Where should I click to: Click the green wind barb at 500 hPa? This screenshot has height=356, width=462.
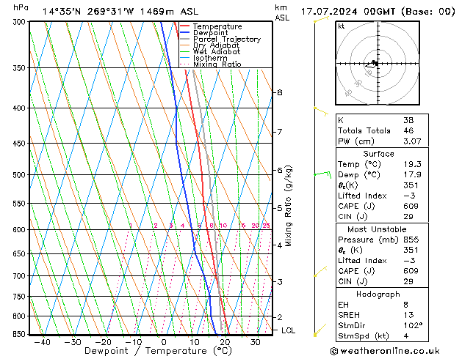point(322,174)
